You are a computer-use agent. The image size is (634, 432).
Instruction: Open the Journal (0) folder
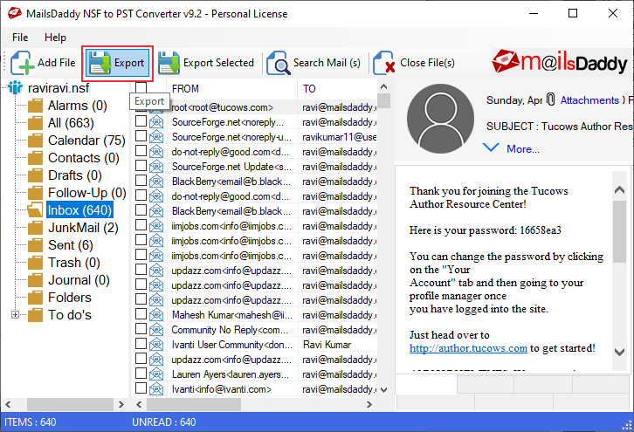(x=79, y=280)
